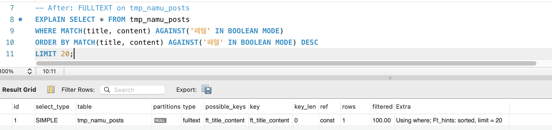
Task: Click the splitter handle dot above the results
Action: 390,78
